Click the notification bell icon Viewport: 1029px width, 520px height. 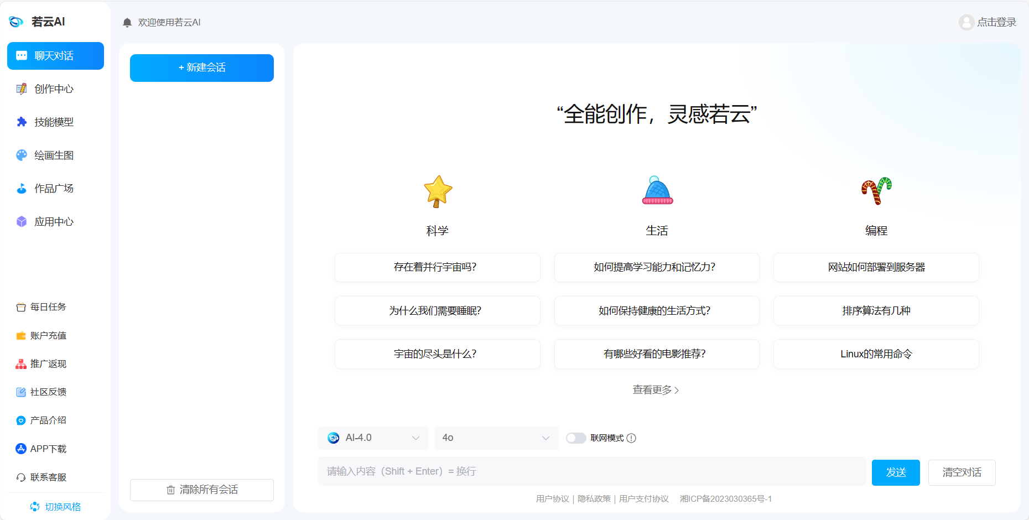tap(127, 22)
